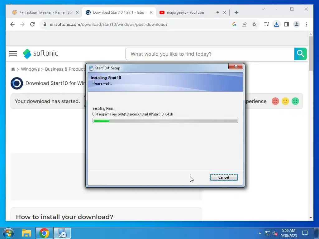319x239 pixels.
Task: Open the Windows breadcrumb link
Action: [30, 69]
